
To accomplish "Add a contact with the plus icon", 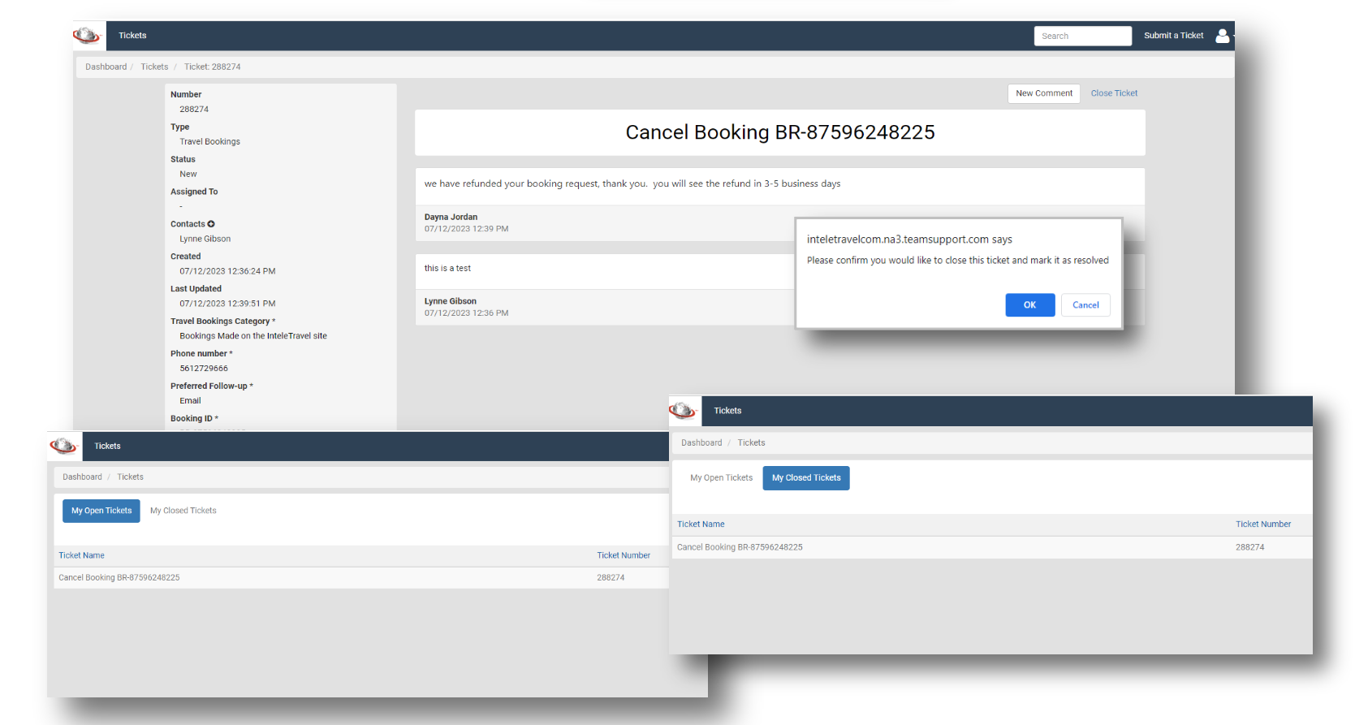I will 211,224.
